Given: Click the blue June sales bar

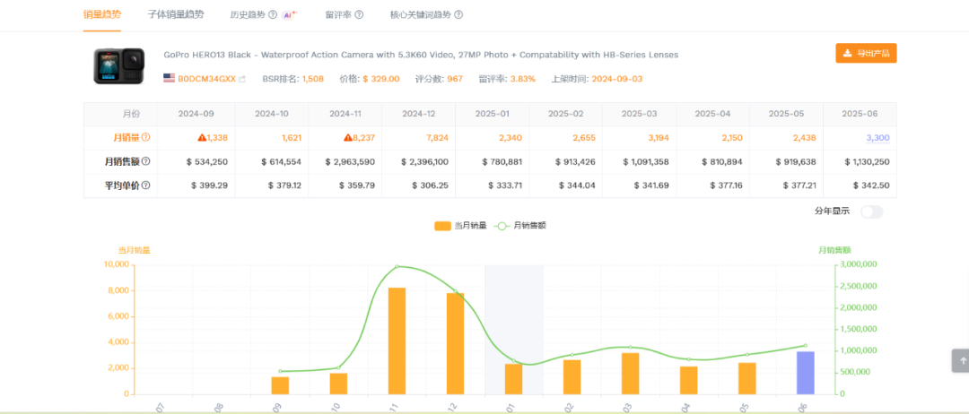Looking at the screenshot, I should (805, 373).
